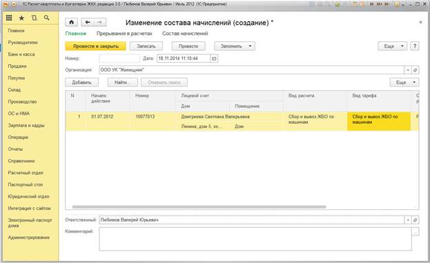430x263 pixels.
Task: Open the Еще dropdown above the table
Action: coord(404,82)
